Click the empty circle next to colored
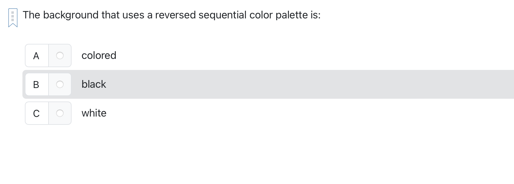The width and height of the screenshot is (514, 184). pos(60,56)
